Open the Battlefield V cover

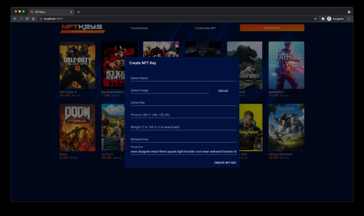coord(286,65)
